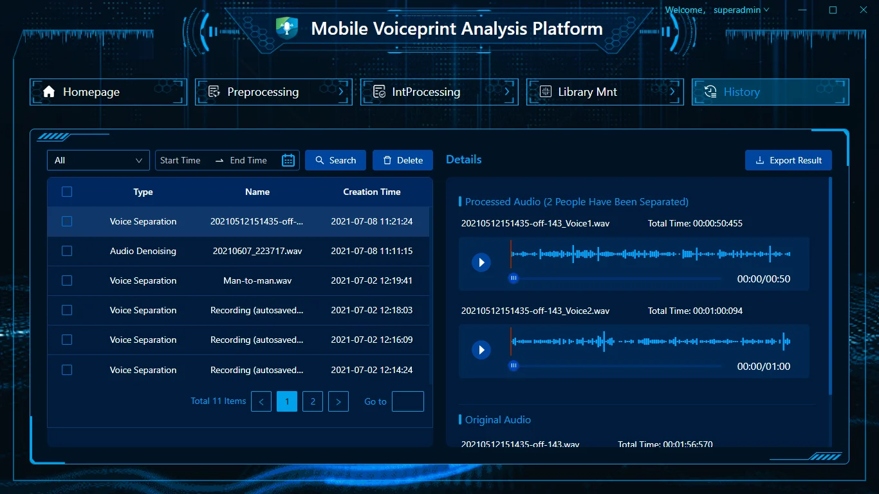Click the Preprocessing tab icon
The height and width of the screenshot is (494, 879).
click(214, 92)
